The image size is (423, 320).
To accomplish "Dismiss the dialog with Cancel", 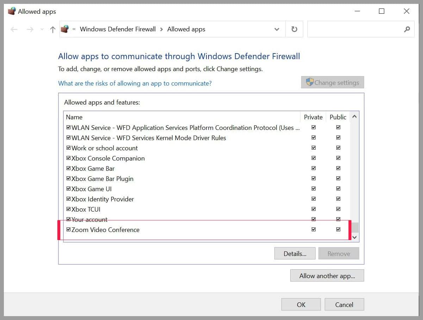I will pyautogui.click(x=344, y=305).
